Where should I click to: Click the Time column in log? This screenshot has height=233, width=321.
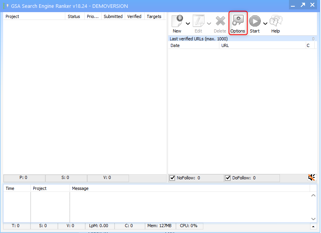(x=17, y=188)
